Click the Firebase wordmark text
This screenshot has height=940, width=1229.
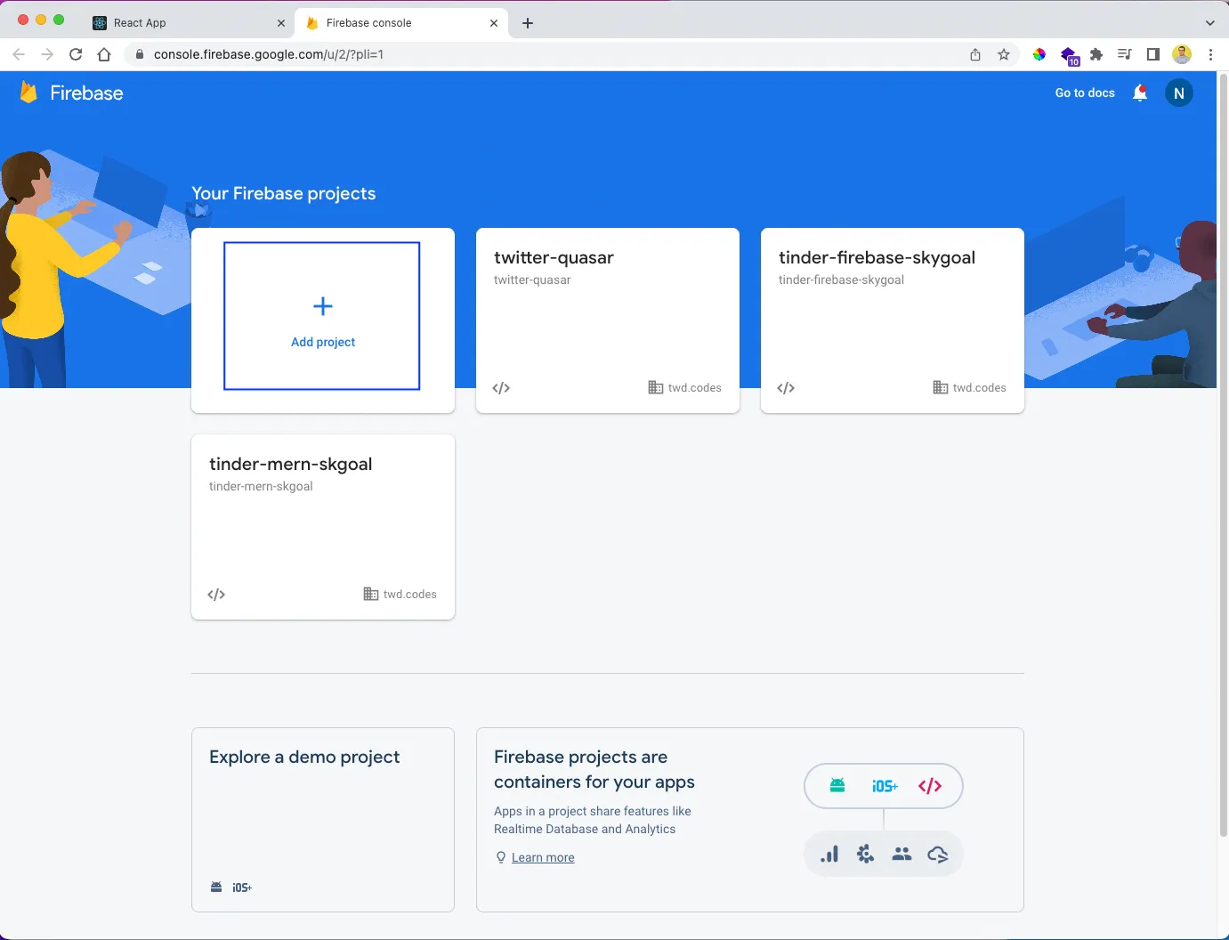[86, 93]
